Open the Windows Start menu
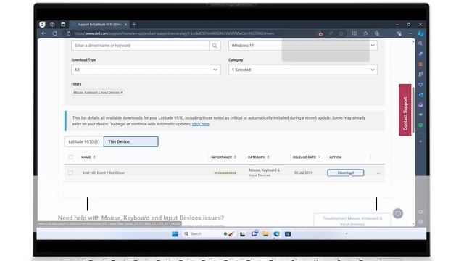This screenshot has height=261, width=464. coord(175,234)
